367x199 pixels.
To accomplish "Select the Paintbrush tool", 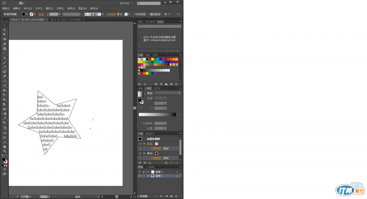I will [5, 63].
